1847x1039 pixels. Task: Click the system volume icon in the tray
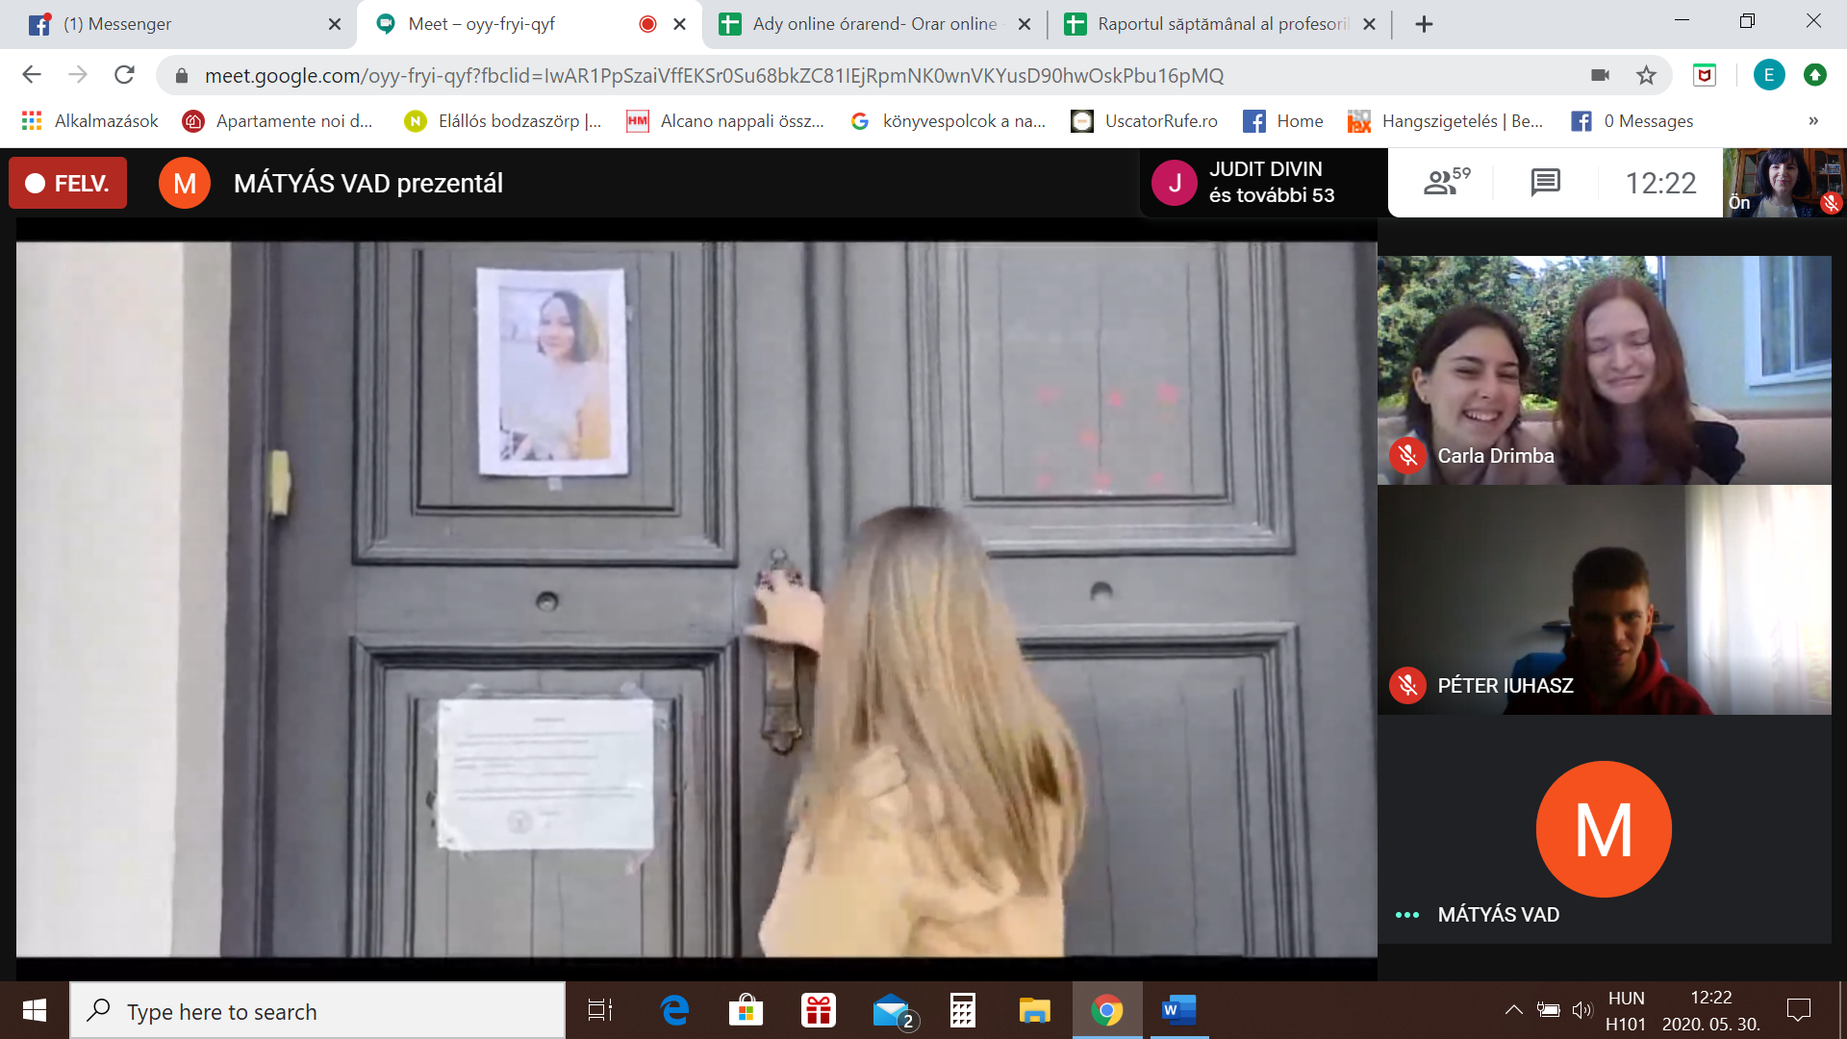tap(1581, 1010)
